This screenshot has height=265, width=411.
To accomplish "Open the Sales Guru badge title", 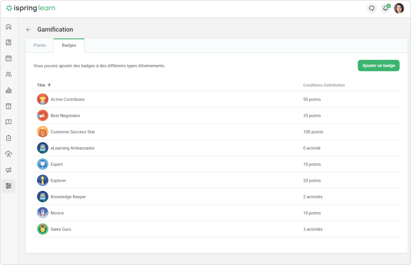I will coord(61,229).
